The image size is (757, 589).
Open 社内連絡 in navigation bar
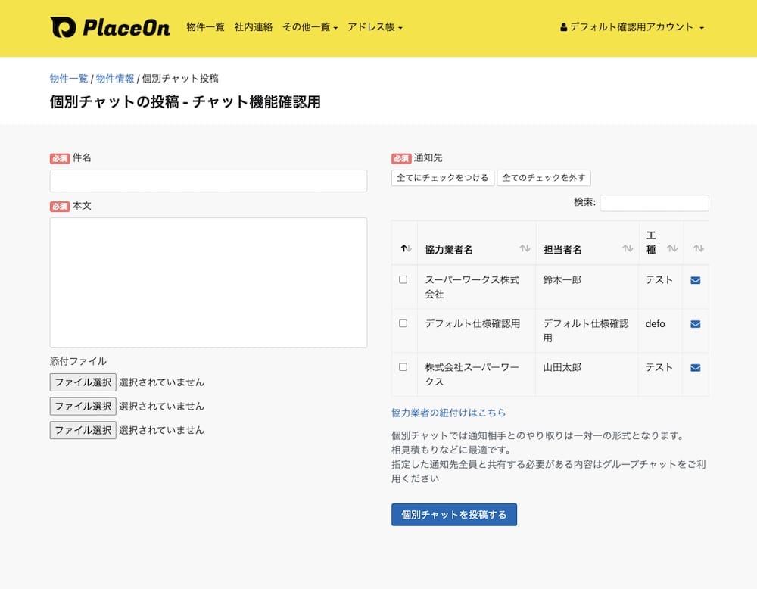point(254,27)
